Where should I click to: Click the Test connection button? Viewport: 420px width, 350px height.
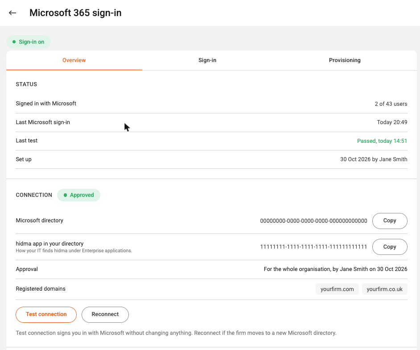(46, 314)
